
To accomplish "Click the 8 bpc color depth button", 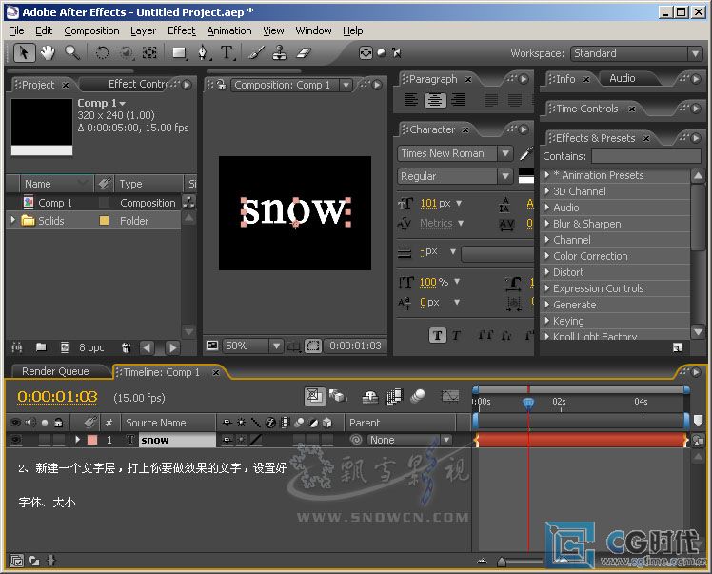I will click(x=91, y=347).
